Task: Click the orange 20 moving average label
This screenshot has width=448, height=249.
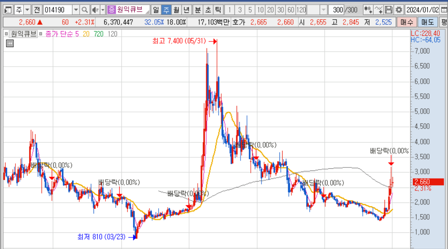Action: [x=86, y=34]
